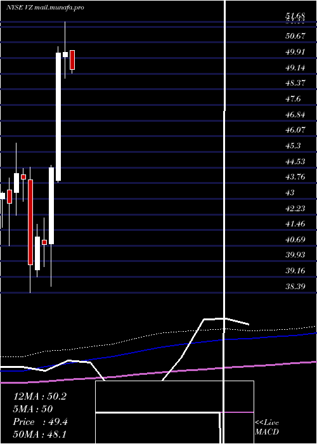The image size is (317, 444).
Task: Click the tallest white candlestick body
Action: [x=58, y=117]
